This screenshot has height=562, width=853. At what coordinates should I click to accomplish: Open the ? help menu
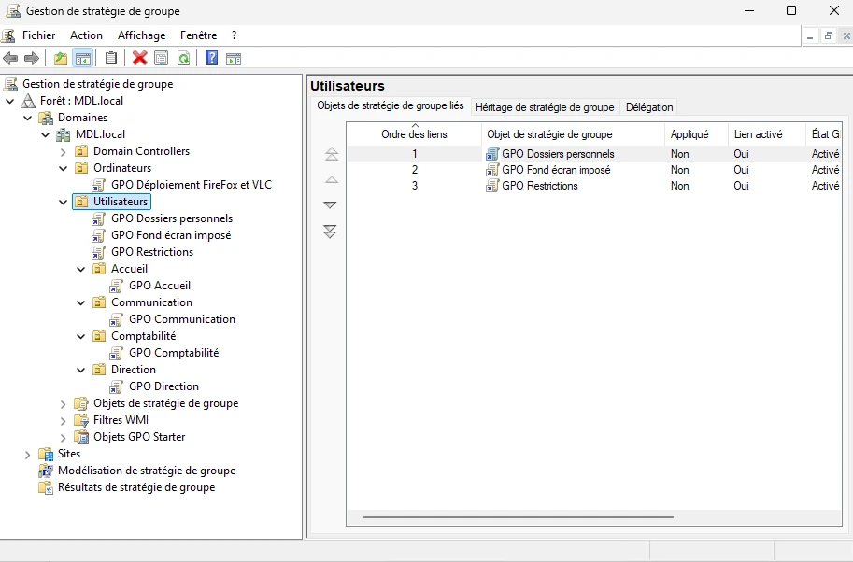pos(234,35)
